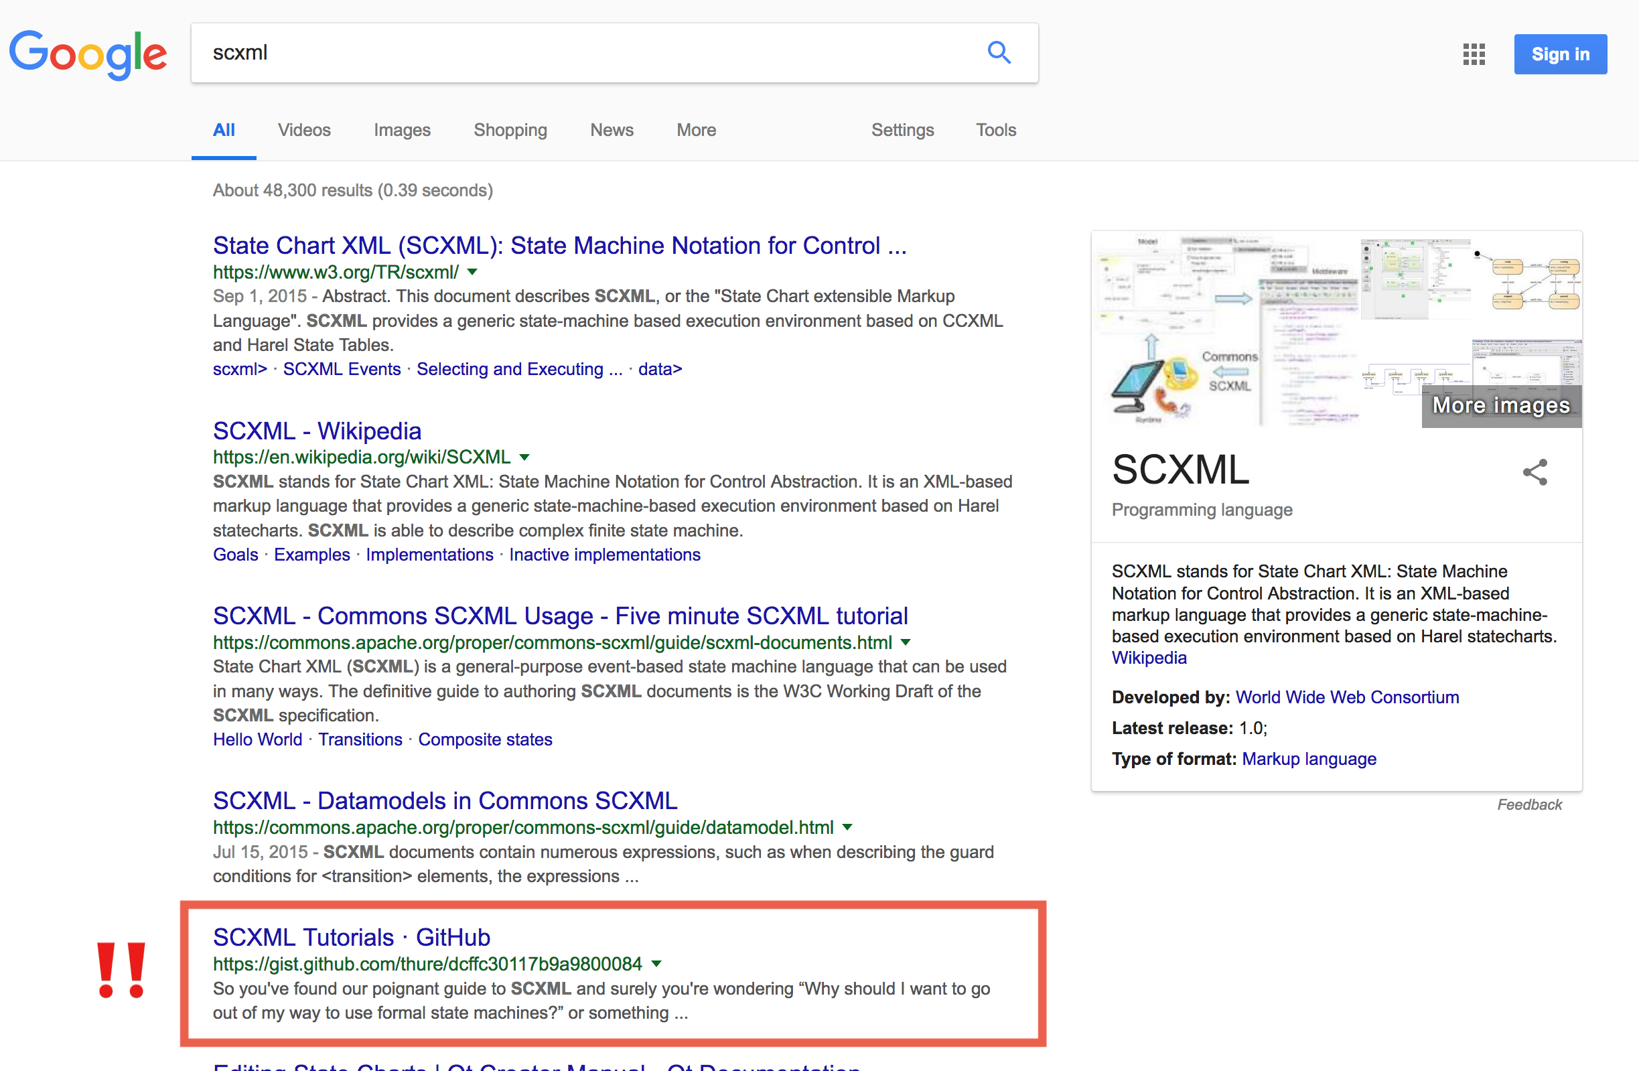Click the Transitions sitelink
1639x1071 pixels.
(360, 739)
